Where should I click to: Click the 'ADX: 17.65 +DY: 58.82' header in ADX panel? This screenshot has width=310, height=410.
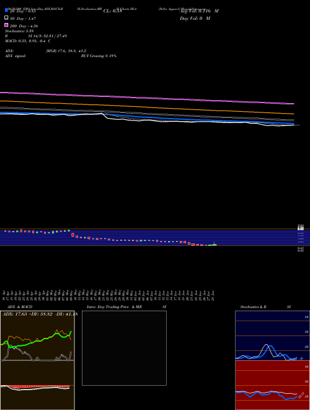(27, 314)
